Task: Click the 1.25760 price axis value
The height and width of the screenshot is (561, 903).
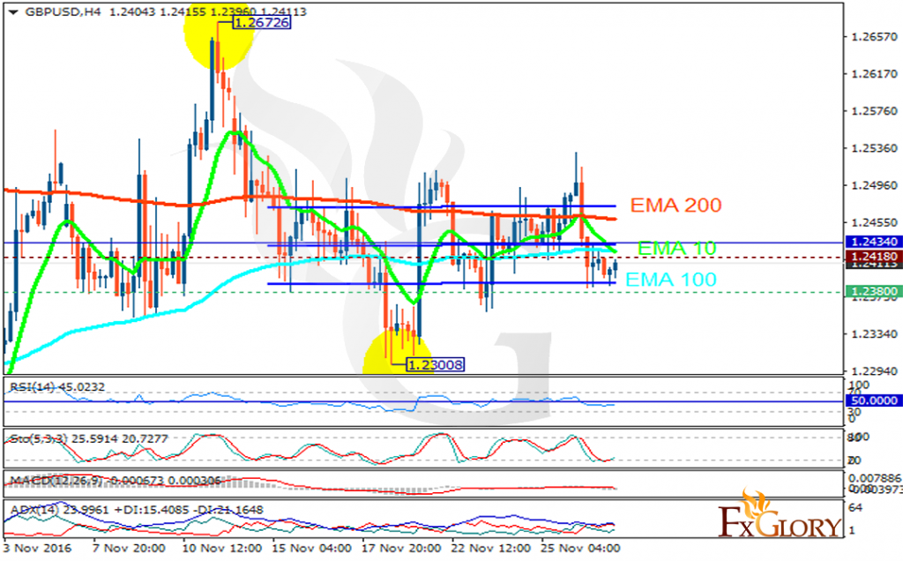Action: pos(874,111)
